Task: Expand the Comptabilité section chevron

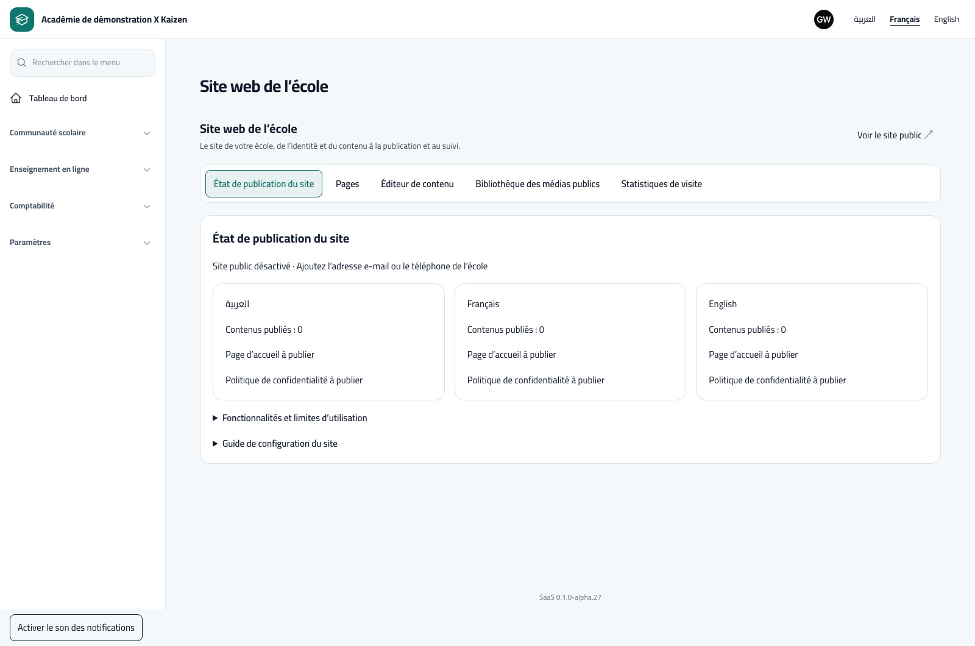Action: [x=147, y=206]
